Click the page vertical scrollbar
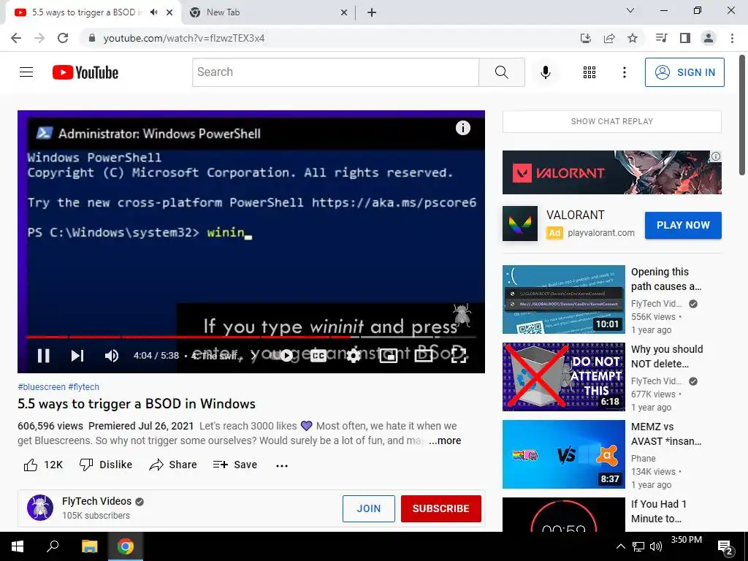This screenshot has height=561, width=748. (742, 115)
